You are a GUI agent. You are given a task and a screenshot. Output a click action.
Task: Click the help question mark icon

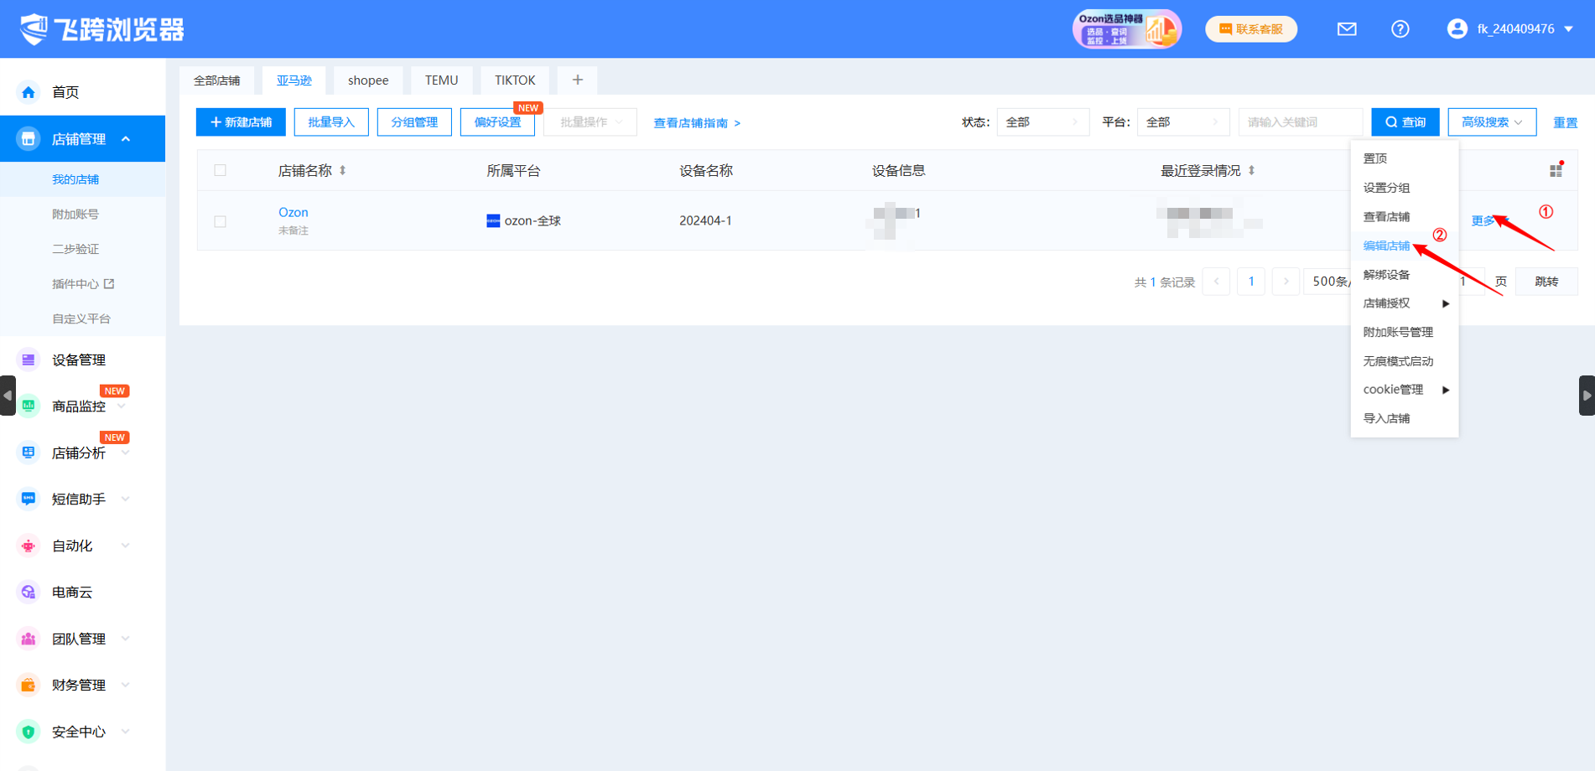(x=1400, y=29)
